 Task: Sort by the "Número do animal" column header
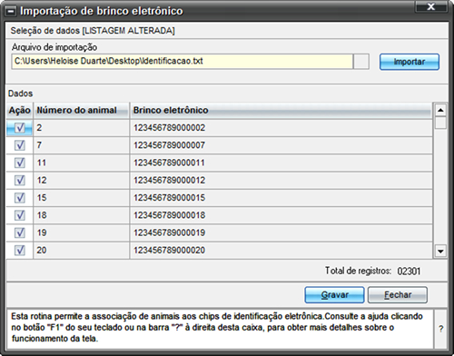pyautogui.click(x=82, y=110)
